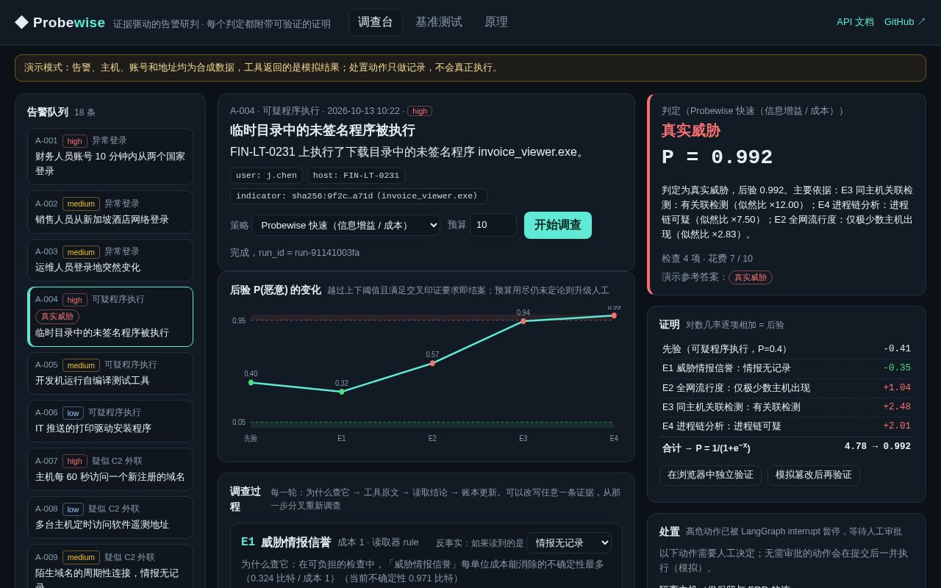941x588 pixels.
Task: Click the user: j.chen tag
Action: (266, 176)
